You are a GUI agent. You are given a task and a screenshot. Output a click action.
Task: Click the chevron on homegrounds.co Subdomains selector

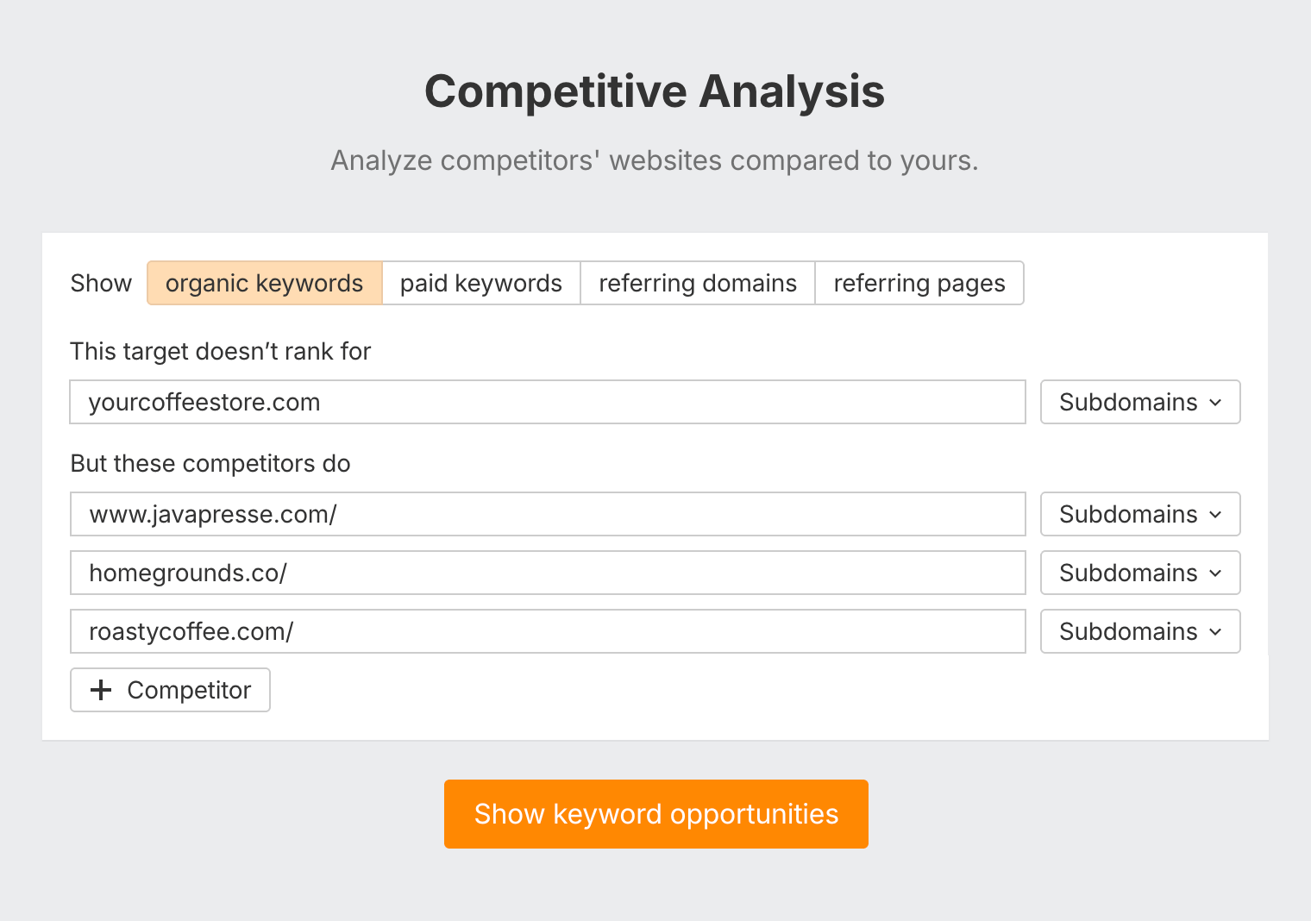click(1216, 573)
